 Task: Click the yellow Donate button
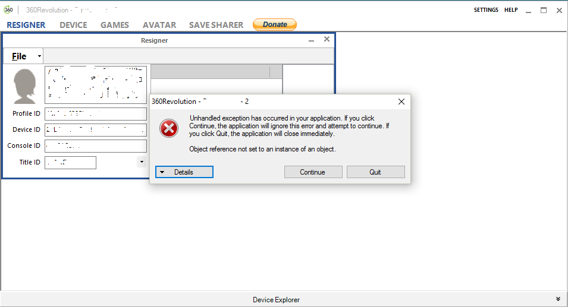275,24
